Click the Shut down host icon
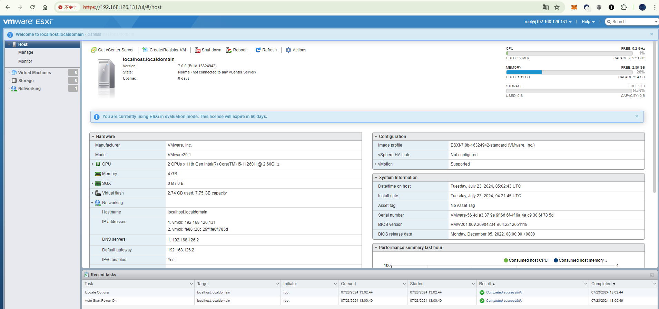 (x=198, y=50)
